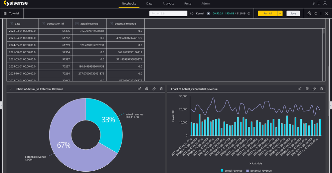The image size is (332, 173).
Task: Show kernel info with the info icon
Action: 192,14
